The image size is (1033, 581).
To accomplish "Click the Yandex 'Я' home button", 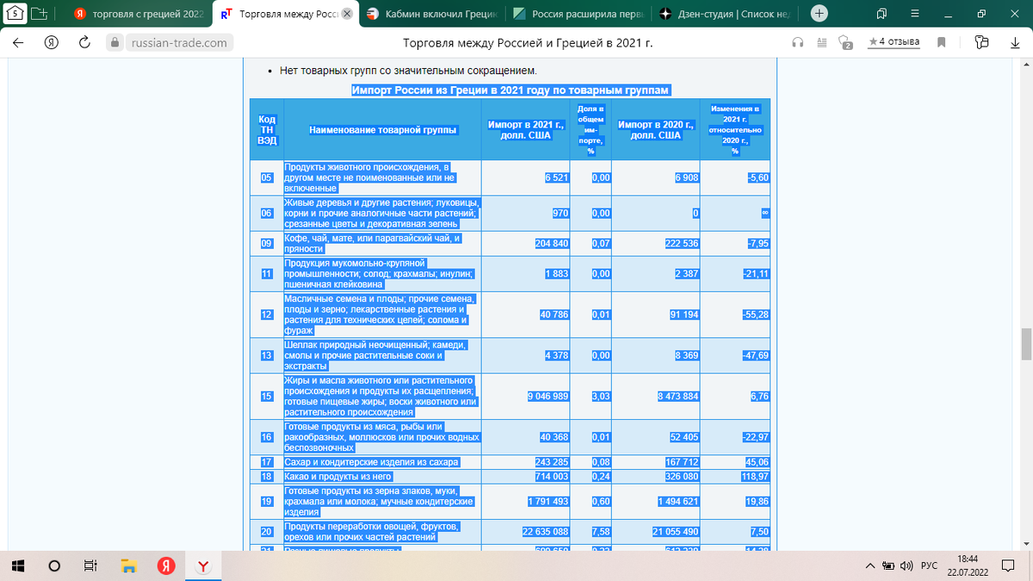I will (x=51, y=42).
